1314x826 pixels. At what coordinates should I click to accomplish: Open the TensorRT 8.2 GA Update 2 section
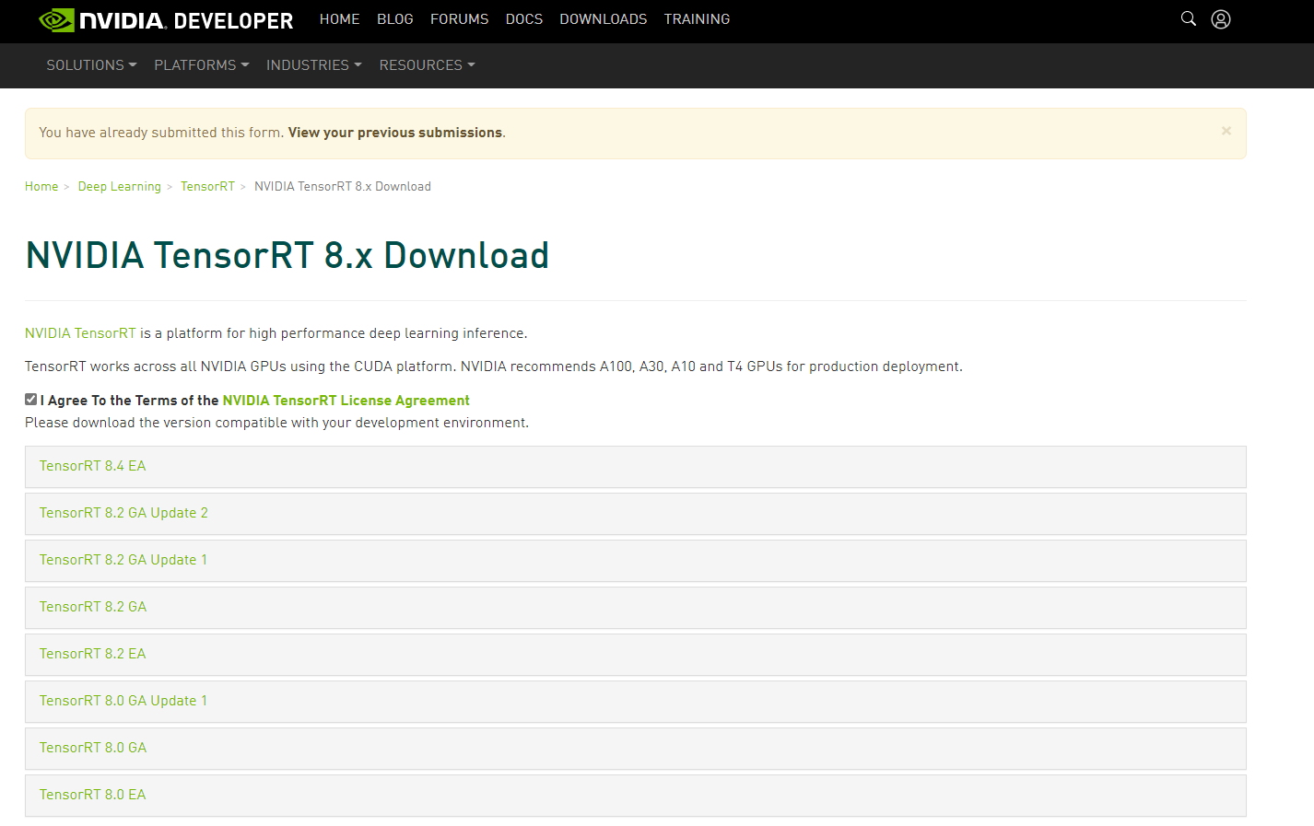123,513
